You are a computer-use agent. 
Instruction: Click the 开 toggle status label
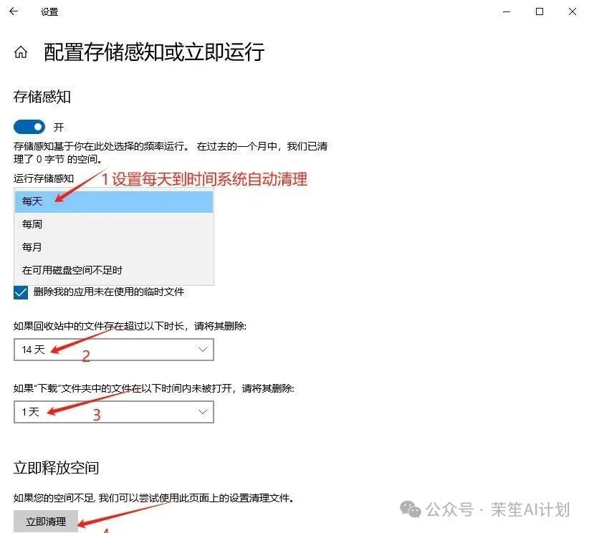[x=59, y=128]
